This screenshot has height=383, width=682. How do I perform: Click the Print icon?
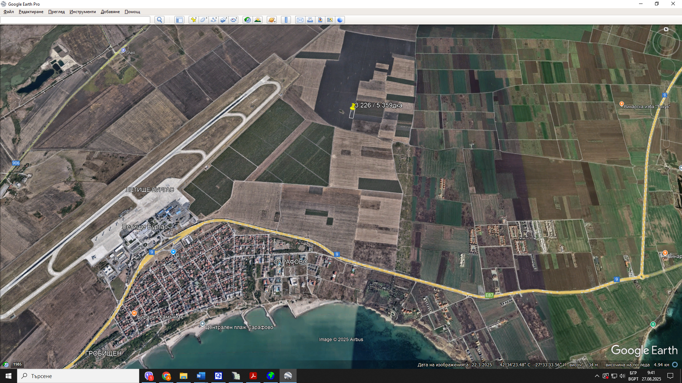click(310, 20)
